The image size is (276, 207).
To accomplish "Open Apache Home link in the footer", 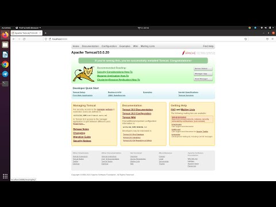I will [x=193, y=164].
